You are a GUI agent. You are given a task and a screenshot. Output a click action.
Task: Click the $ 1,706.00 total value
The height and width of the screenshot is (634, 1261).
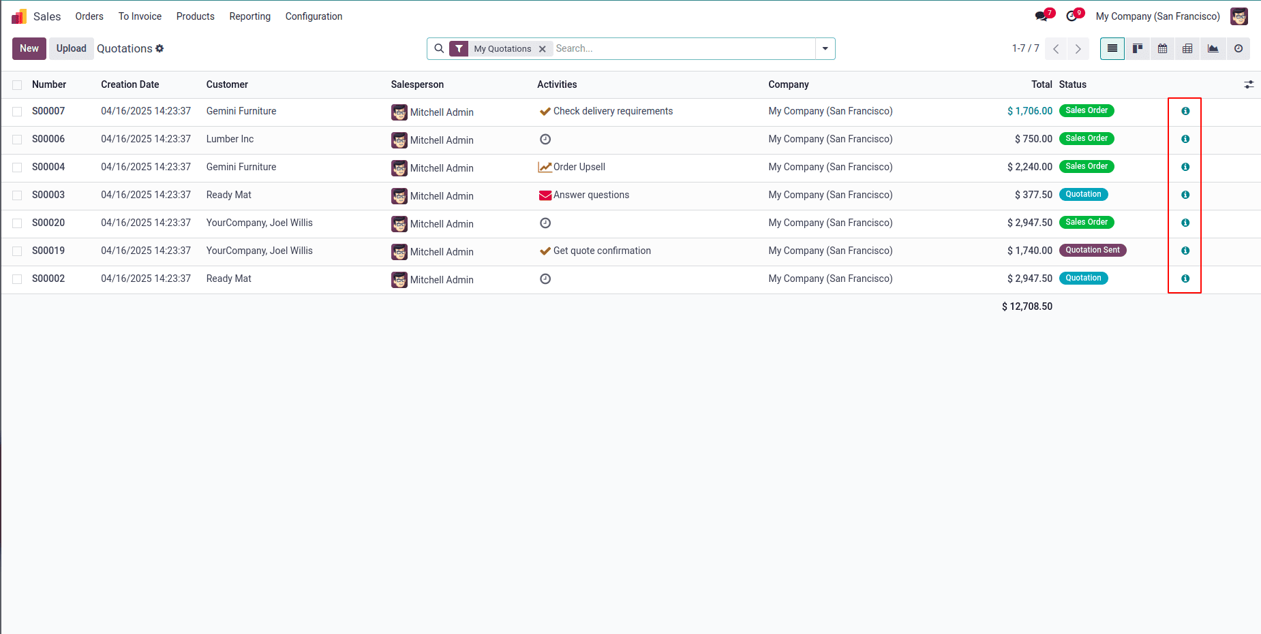(1030, 111)
